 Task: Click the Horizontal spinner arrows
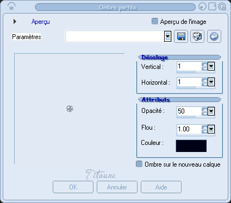tap(204, 82)
